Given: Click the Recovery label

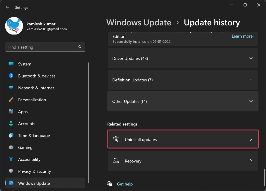Looking at the screenshot, I should pyautogui.click(x=133, y=161).
